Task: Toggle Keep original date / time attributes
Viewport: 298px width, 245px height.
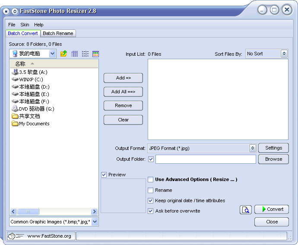Action: pyautogui.click(x=151, y=200)
